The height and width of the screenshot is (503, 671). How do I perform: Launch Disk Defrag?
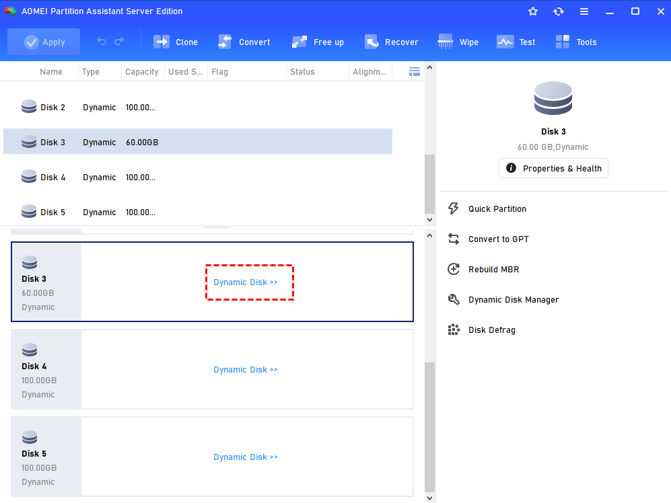coord(492,330)
